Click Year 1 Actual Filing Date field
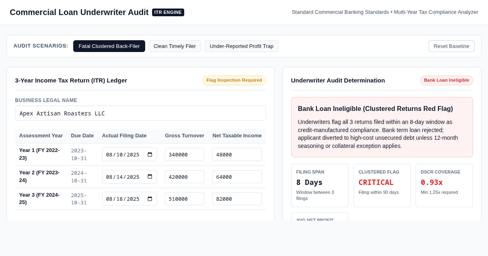Screen dimensions: 488x256 pyautogui.click(x=129, y=154)
